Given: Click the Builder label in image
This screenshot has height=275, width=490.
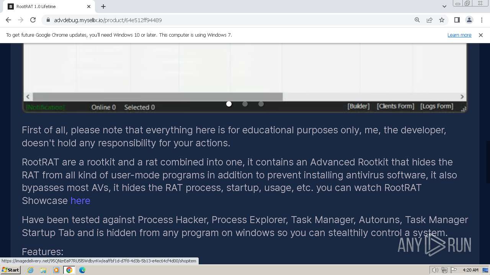Looking at the screenshot, I should [x=358, y=106].
